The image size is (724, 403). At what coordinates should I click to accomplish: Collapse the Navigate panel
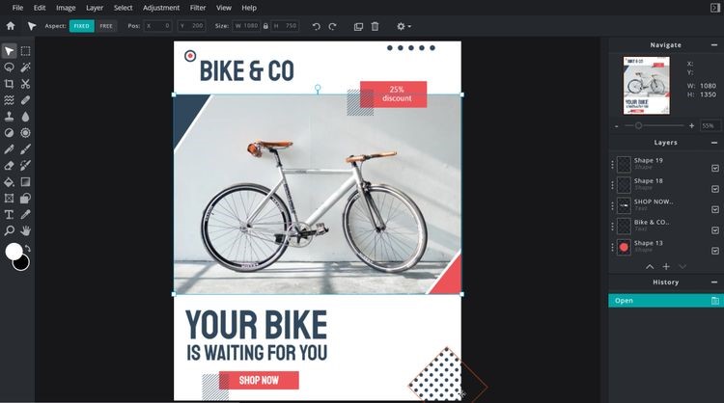(x=714, y=45)
